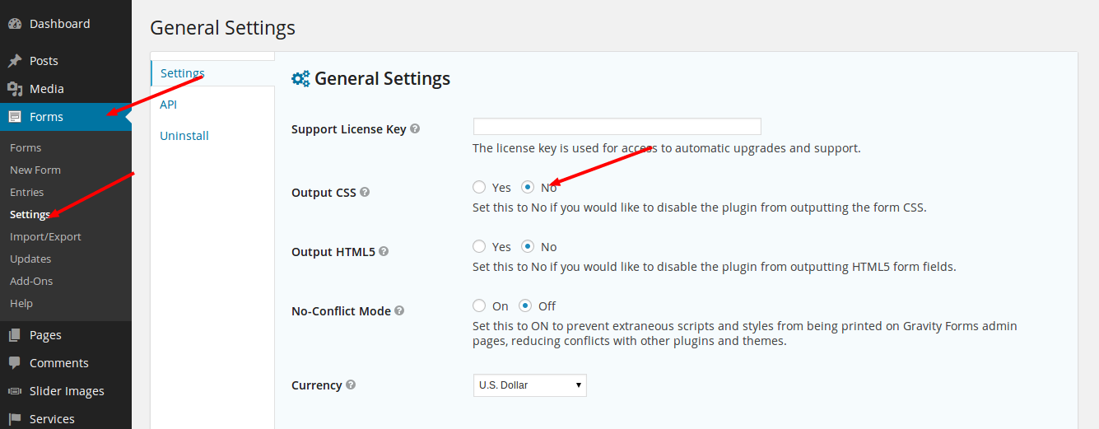The height and width of the screenshot is (429, 1099).
Task: Click the Posts pushpin icon
Action: [15, 61]
